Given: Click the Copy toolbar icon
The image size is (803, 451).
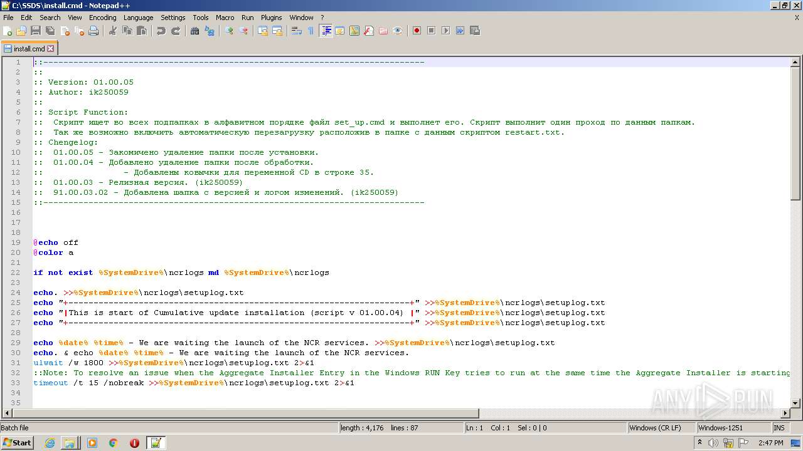Looking at the screenshot, I should (127, 31).
